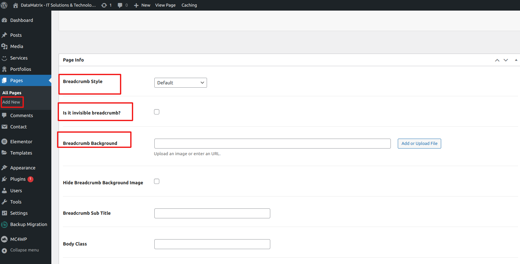Move Page Info panel up
This screenshot has height=264, width=520.
(x=497, y=60)
